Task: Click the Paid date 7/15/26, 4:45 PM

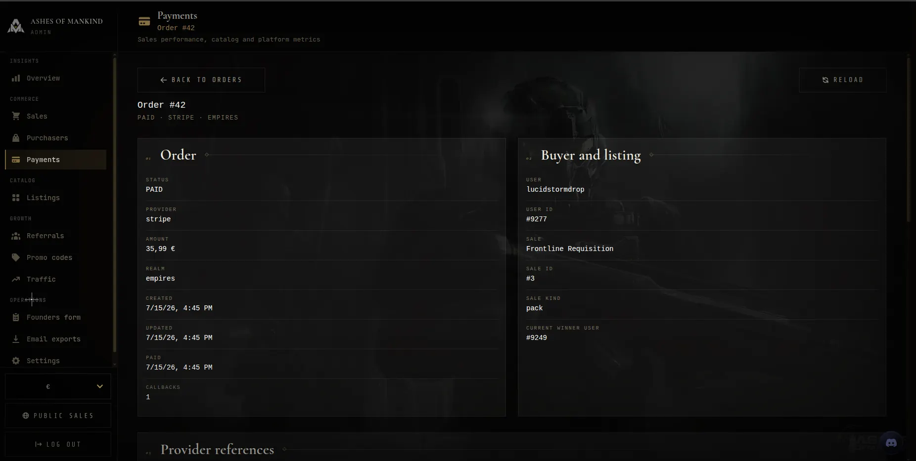Action: tap(179, 367)
